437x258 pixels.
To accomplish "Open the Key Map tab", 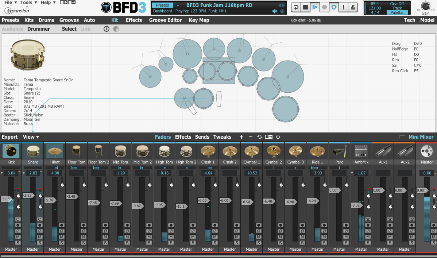I will pyautogui.click(x=199, y=20).
